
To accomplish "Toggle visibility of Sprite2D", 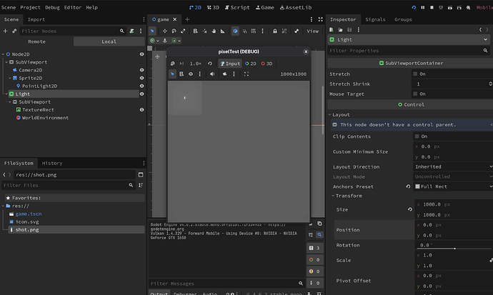I will 141,78.
